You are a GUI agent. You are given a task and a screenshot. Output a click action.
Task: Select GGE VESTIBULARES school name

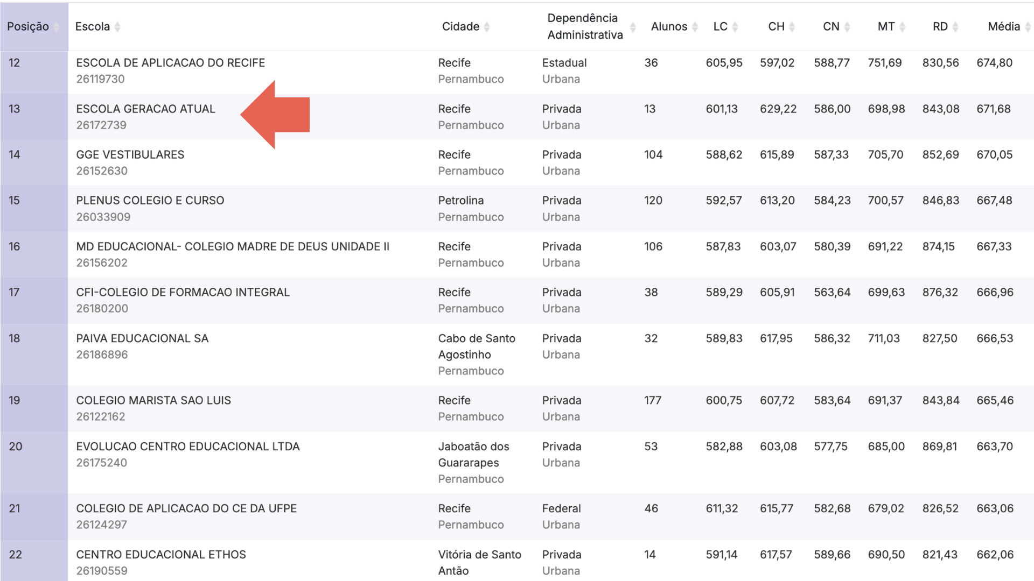pos(130,155)
